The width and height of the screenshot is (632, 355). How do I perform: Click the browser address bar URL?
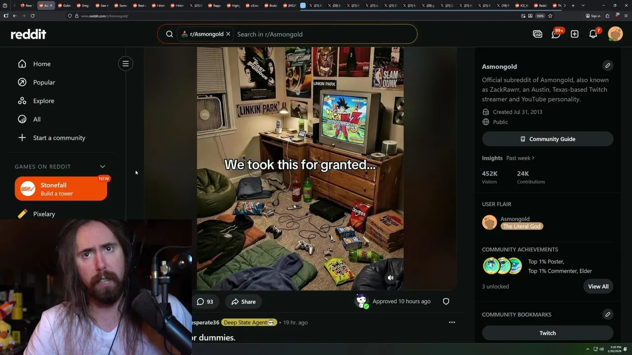[x=104, y=16]
